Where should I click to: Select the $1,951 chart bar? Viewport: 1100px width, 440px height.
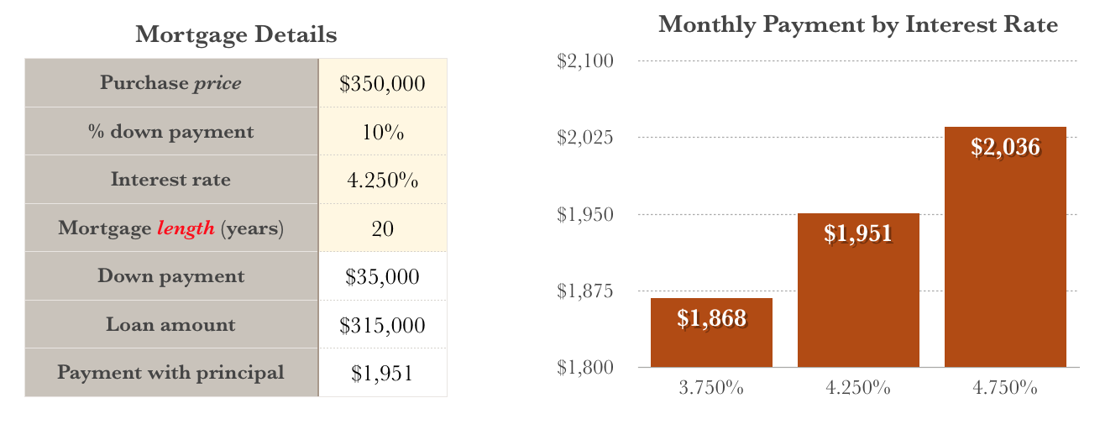point(858,291)
